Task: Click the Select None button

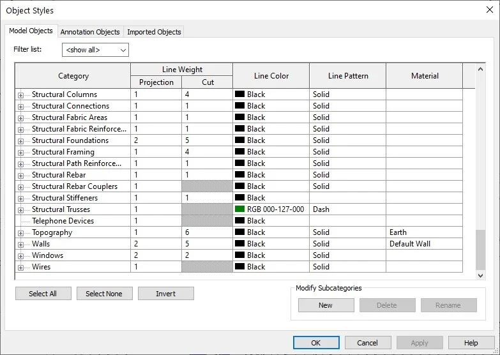Action: 104,294
